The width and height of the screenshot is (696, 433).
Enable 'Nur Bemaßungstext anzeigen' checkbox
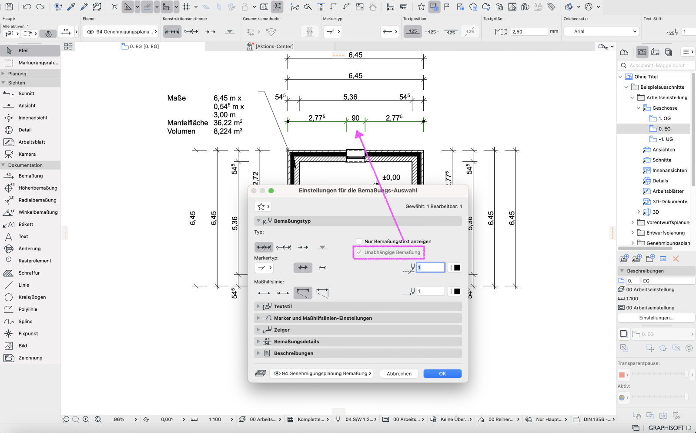pos(359,242)
